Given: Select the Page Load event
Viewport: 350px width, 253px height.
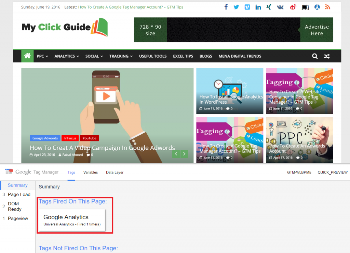Looking at the screenshot, I should pyautogui.click(x=19, y=194).
